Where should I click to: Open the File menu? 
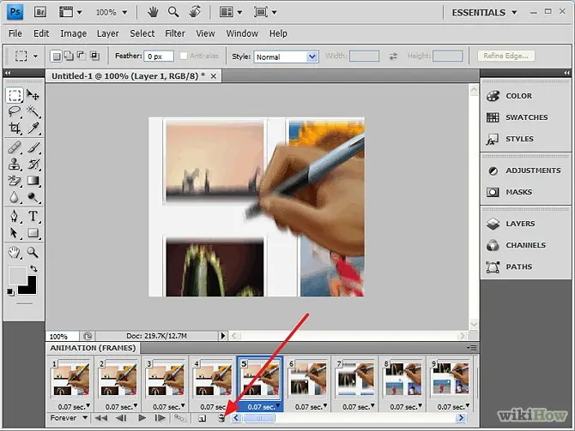click(15, 33)
